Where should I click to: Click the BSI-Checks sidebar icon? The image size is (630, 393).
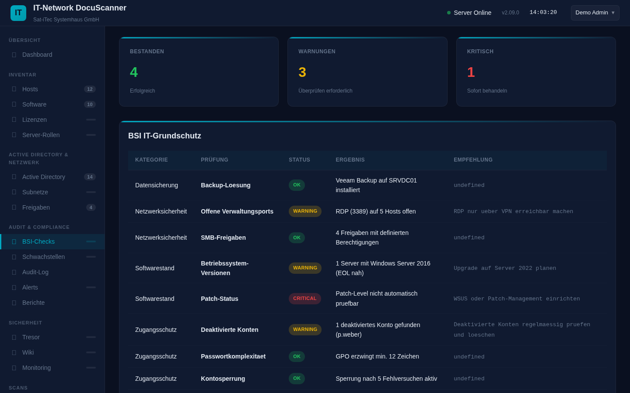coord(14,241)
